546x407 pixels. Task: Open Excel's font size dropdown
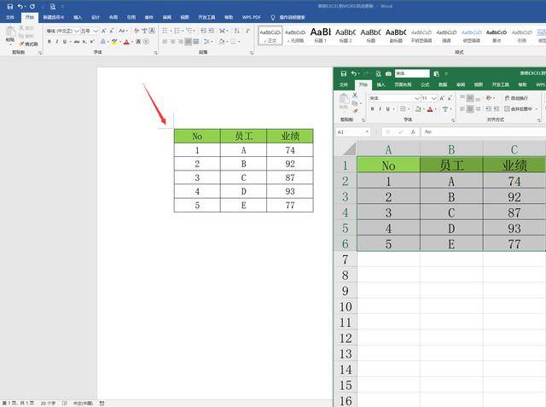433,98
